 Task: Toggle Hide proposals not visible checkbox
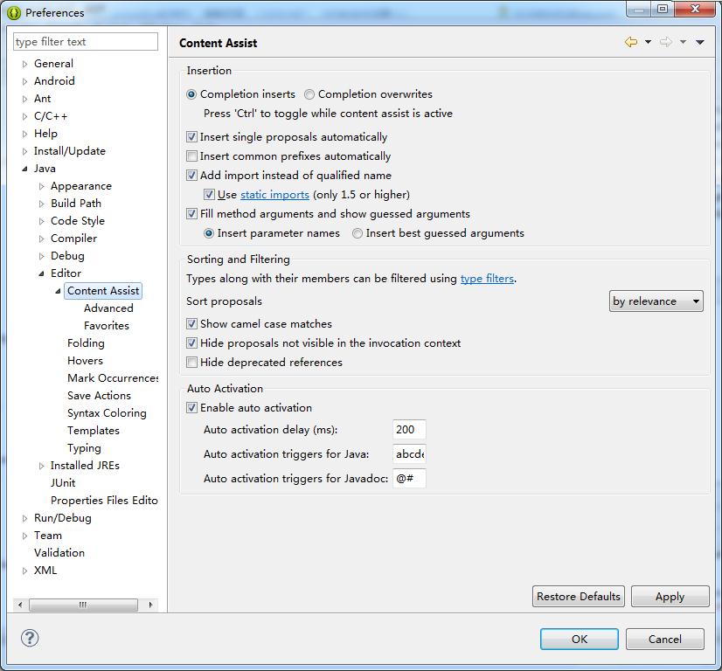click(x=191, y=343)
